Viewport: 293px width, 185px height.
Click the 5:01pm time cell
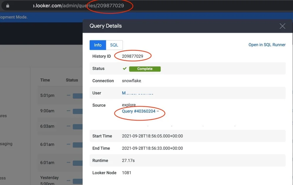pos(47,95)
